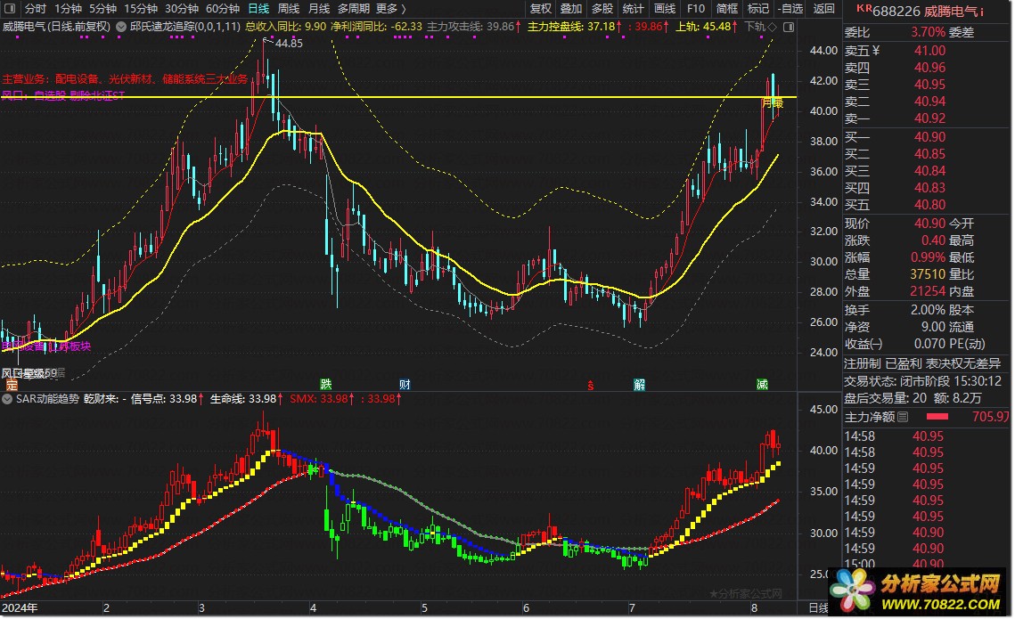Switch to the 分时 chart tab
The width and height of the screenshot is (1015, 619).
pos(36,8)
